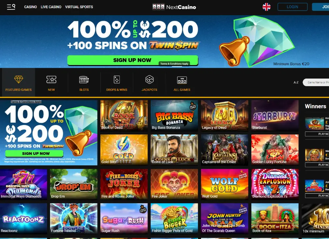This screenshot has width=329, height=239.
Task: Go to Virtual Sports section
Action: 79,7
